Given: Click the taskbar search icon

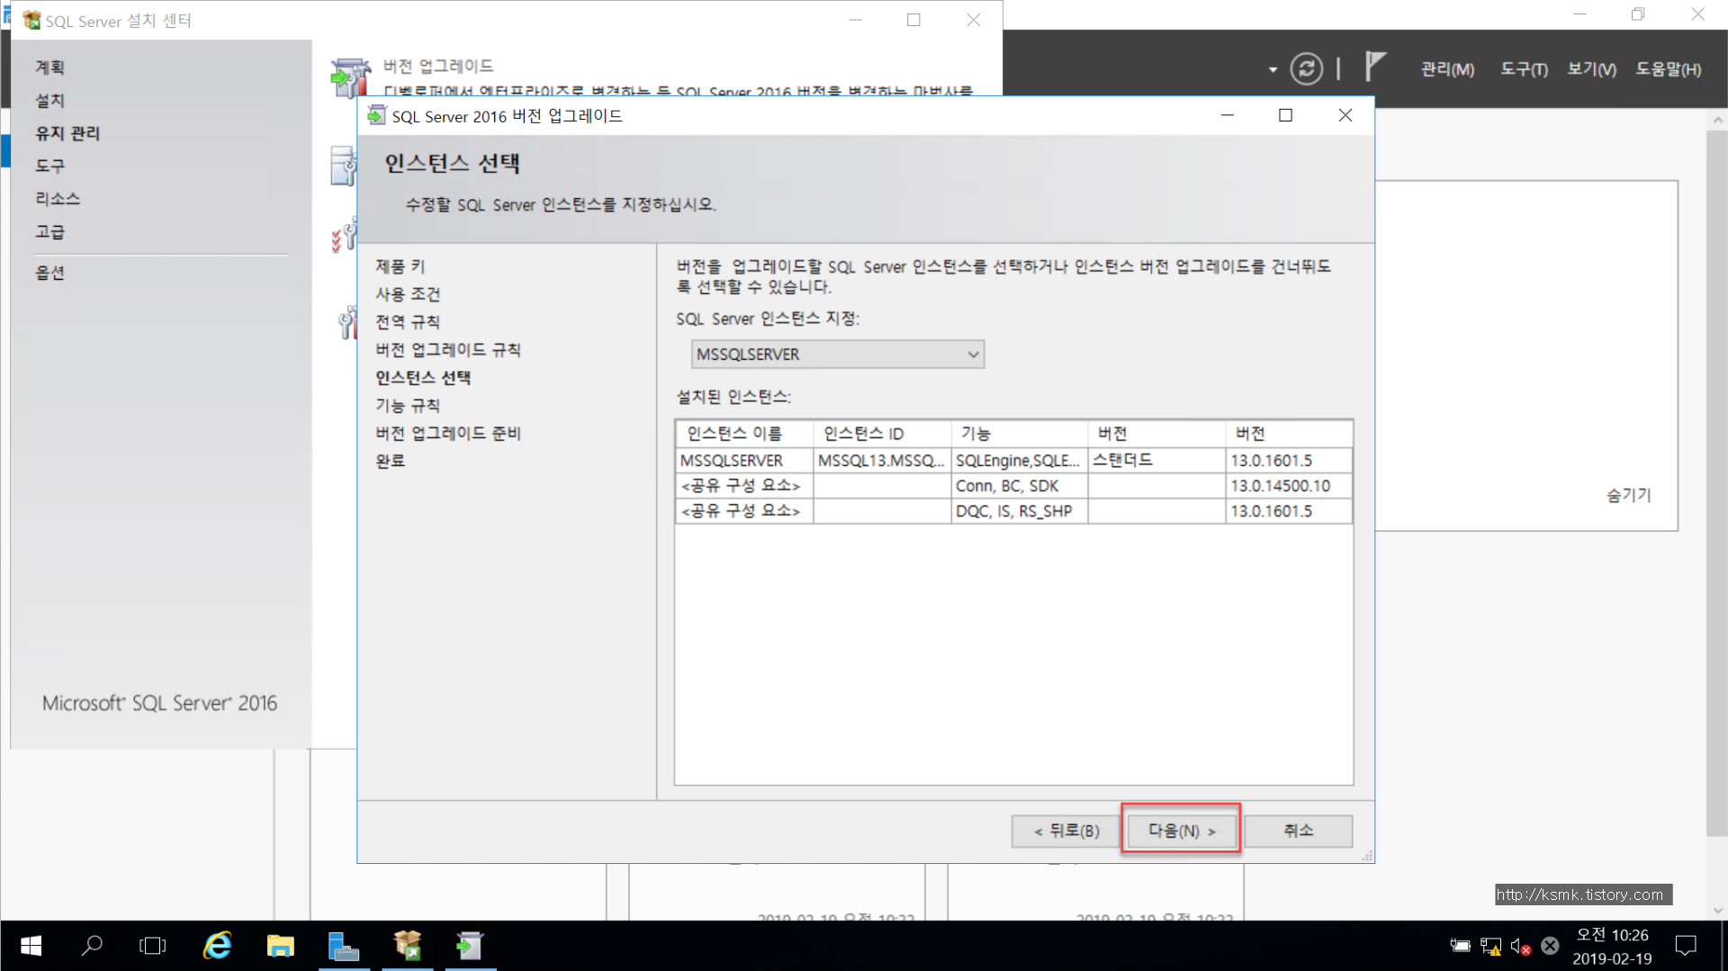Looking at the screenshot, I should 92,946.
